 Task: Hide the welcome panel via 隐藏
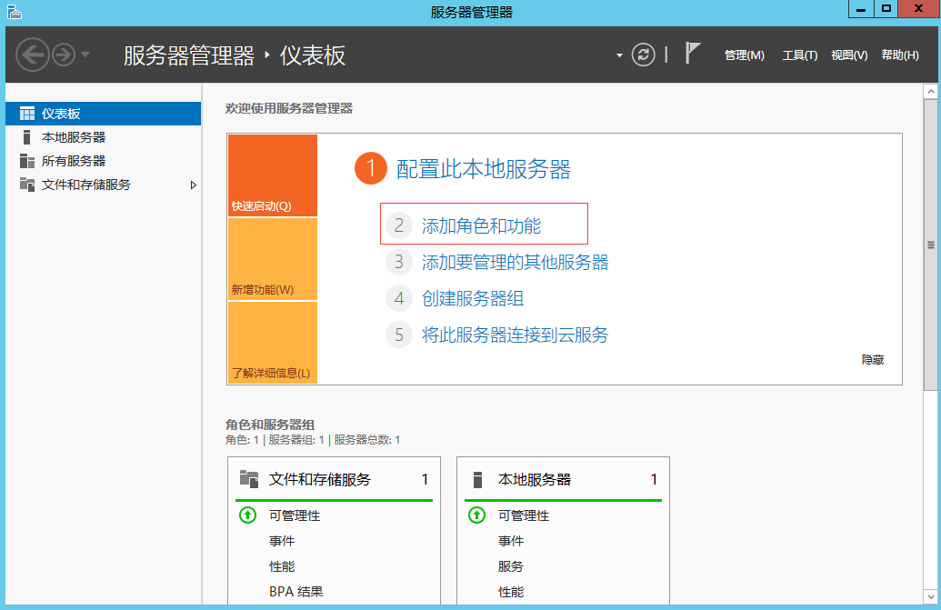tap(872, 359)
